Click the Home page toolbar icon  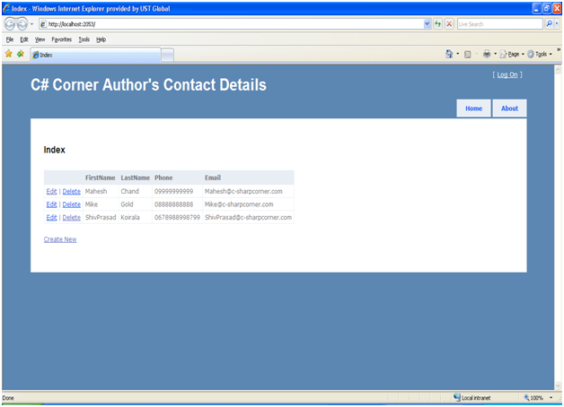(x=450, y=54)
